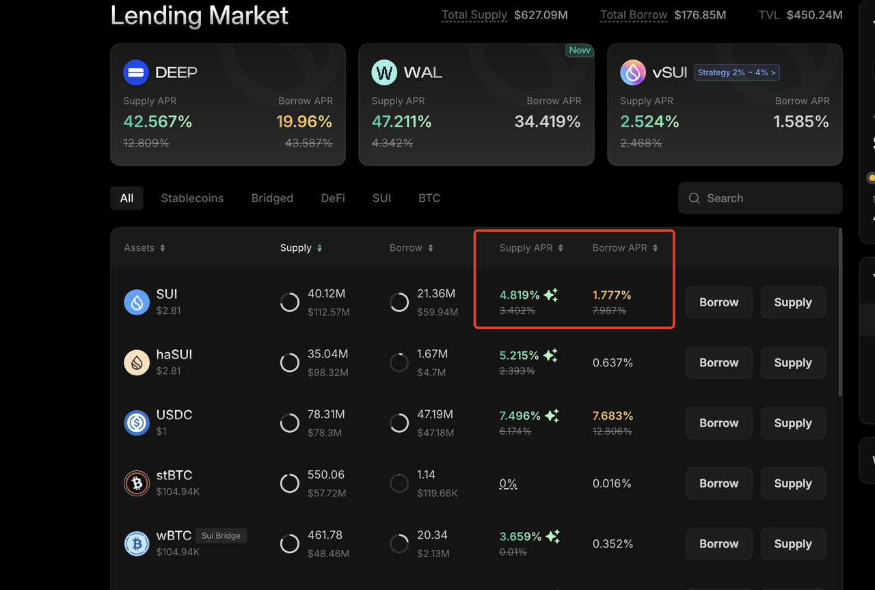Sort table by Borrow APR column
Image resolution: width=875 pixels, height=590 pixels.
655,248
